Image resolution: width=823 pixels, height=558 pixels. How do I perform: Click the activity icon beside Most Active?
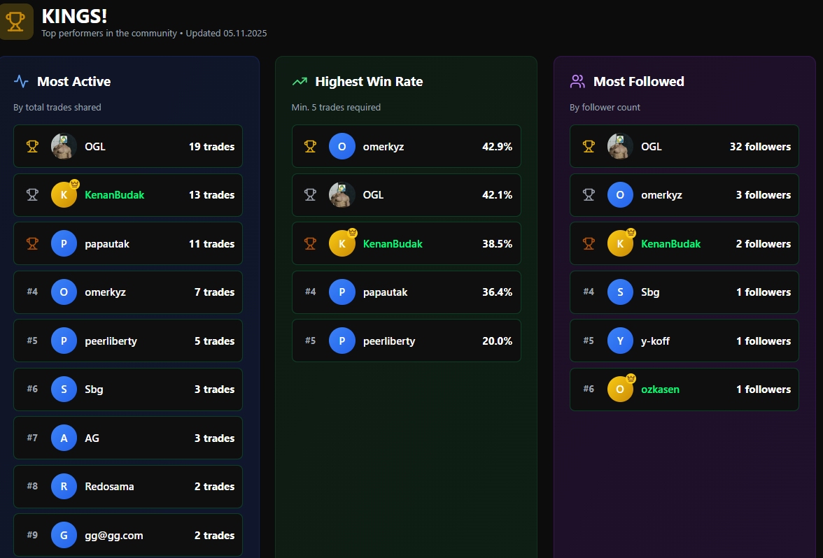[x=20, y=81]
